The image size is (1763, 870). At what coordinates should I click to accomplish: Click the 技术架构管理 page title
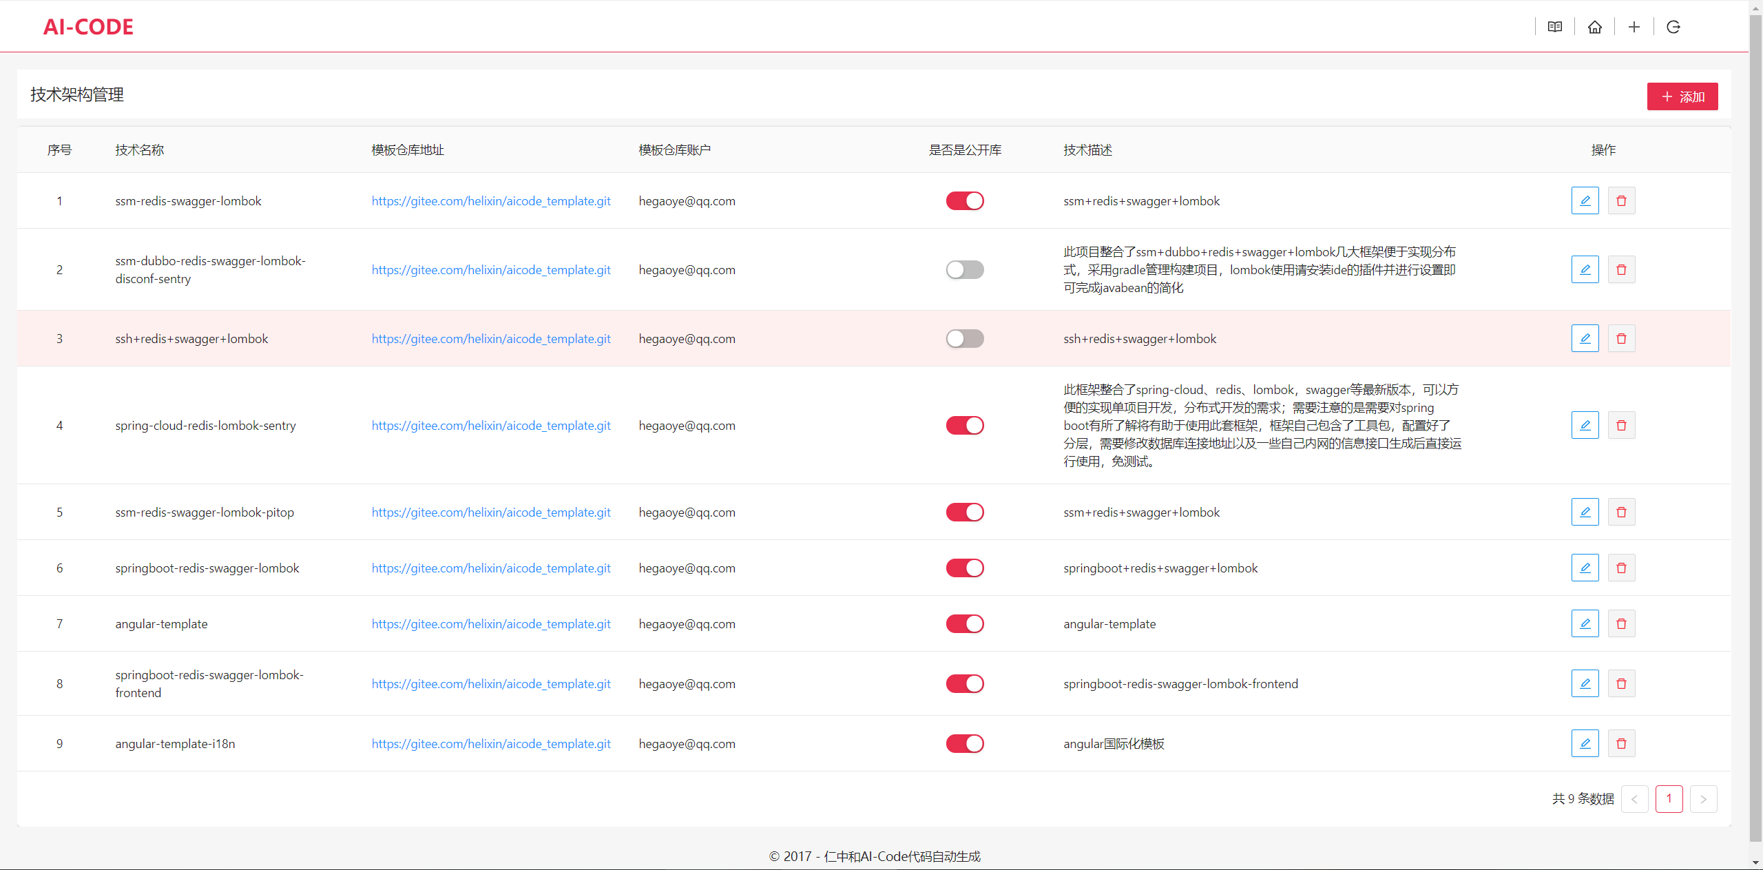coord(77,94)
